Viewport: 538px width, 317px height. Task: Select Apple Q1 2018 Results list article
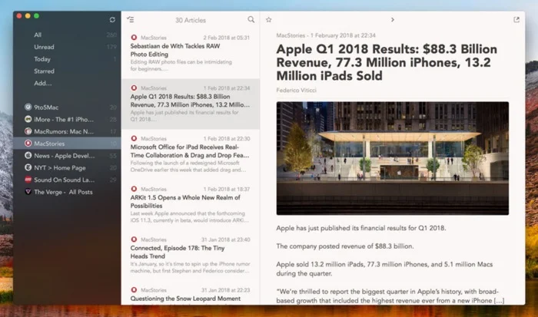coord(191,104)
